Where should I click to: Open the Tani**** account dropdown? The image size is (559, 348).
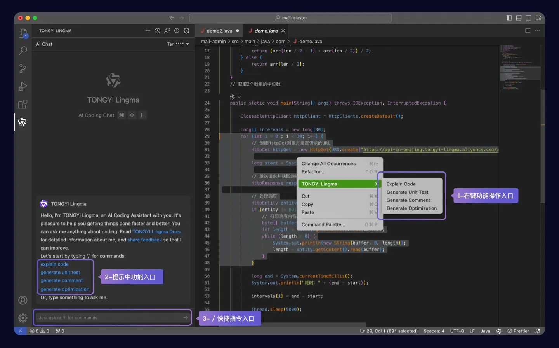(x=178, y=44)
